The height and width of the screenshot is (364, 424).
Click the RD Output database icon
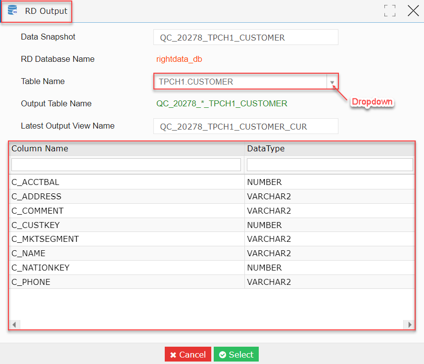pyautogui.click(x=12, y=10)
